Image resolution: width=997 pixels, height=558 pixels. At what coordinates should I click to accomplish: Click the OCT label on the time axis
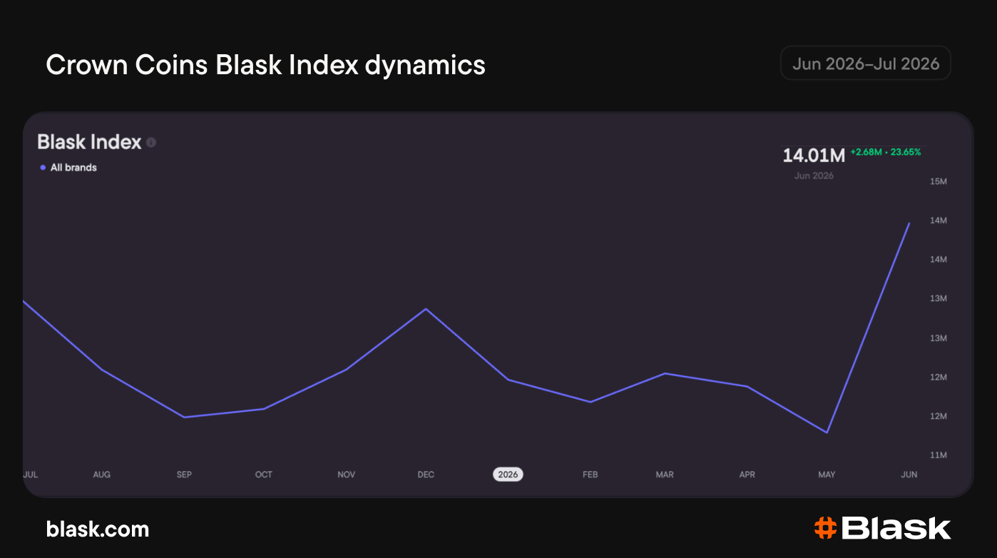pyautogui.click(x=264, y=475)
